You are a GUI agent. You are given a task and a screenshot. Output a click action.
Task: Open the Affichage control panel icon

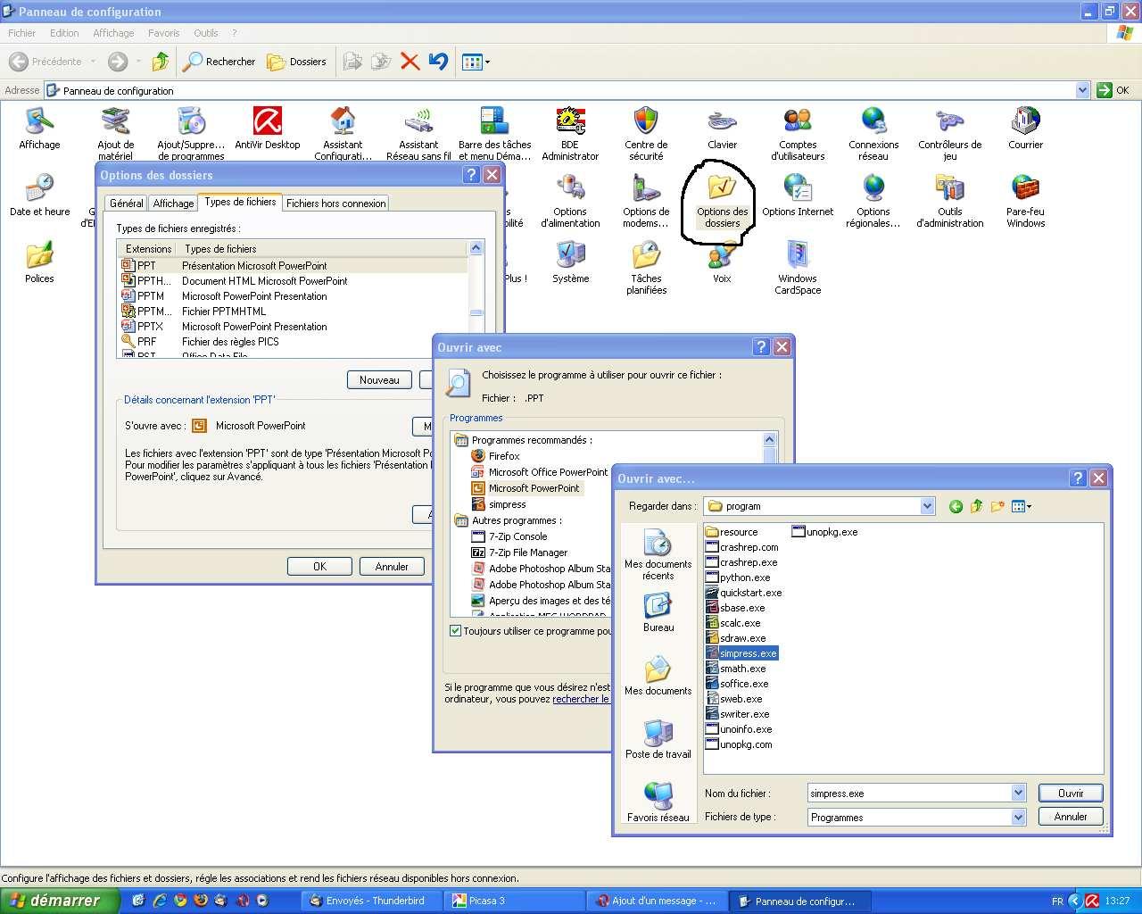[x=39, y=129]
